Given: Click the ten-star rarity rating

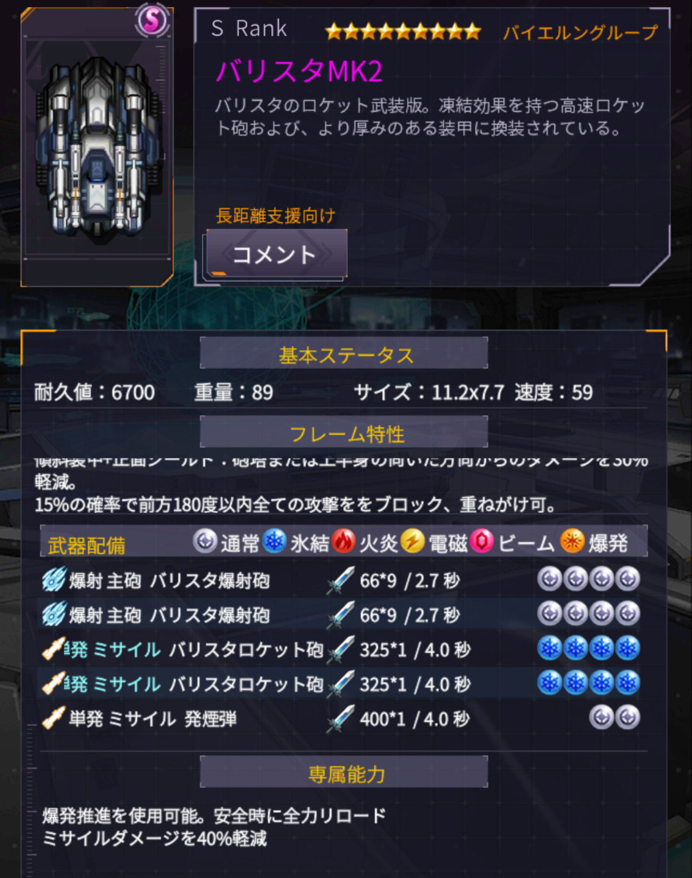Looking at the screenshot, I should (403, 31).
